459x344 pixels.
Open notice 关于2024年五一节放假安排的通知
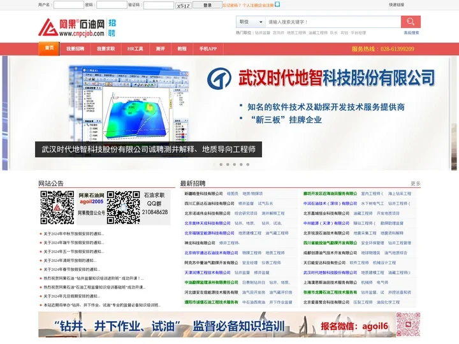click(74, 252)
